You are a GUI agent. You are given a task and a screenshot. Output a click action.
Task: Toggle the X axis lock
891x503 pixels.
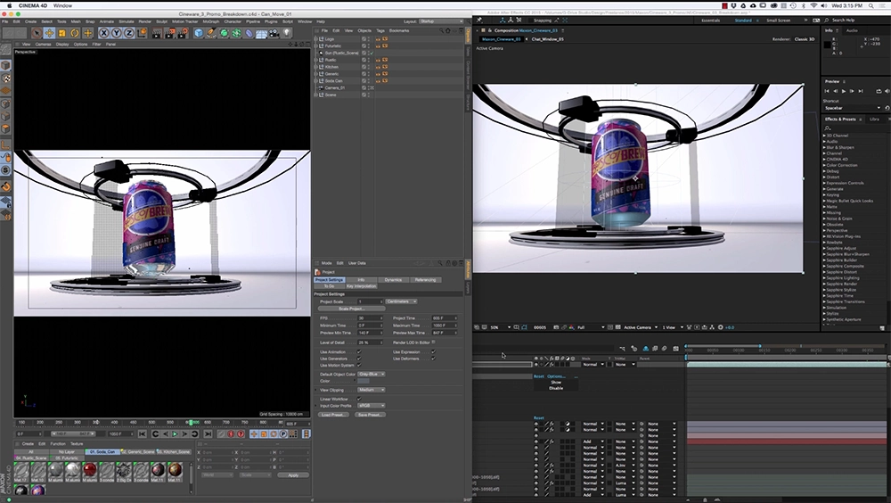(x=104, y=33)
